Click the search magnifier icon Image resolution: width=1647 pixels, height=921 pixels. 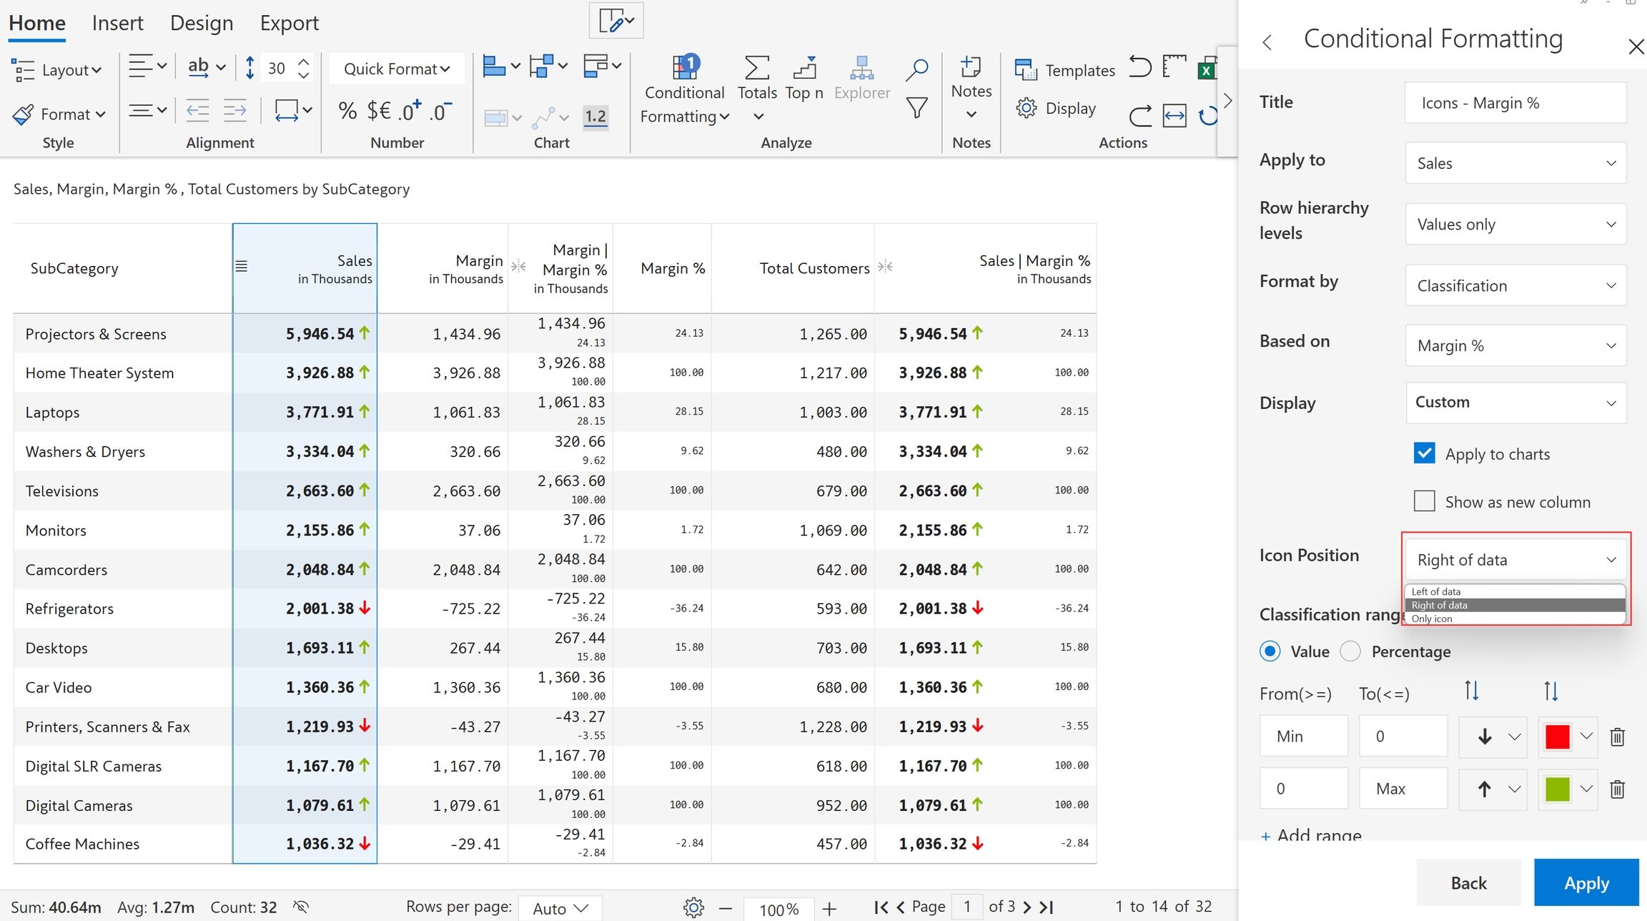click(916, 69)
